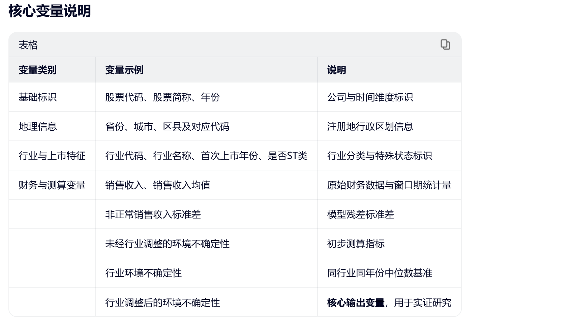Click the 非正常销售收入标准差 cell
Screen dimensions: 574x323
coord(153,215)
